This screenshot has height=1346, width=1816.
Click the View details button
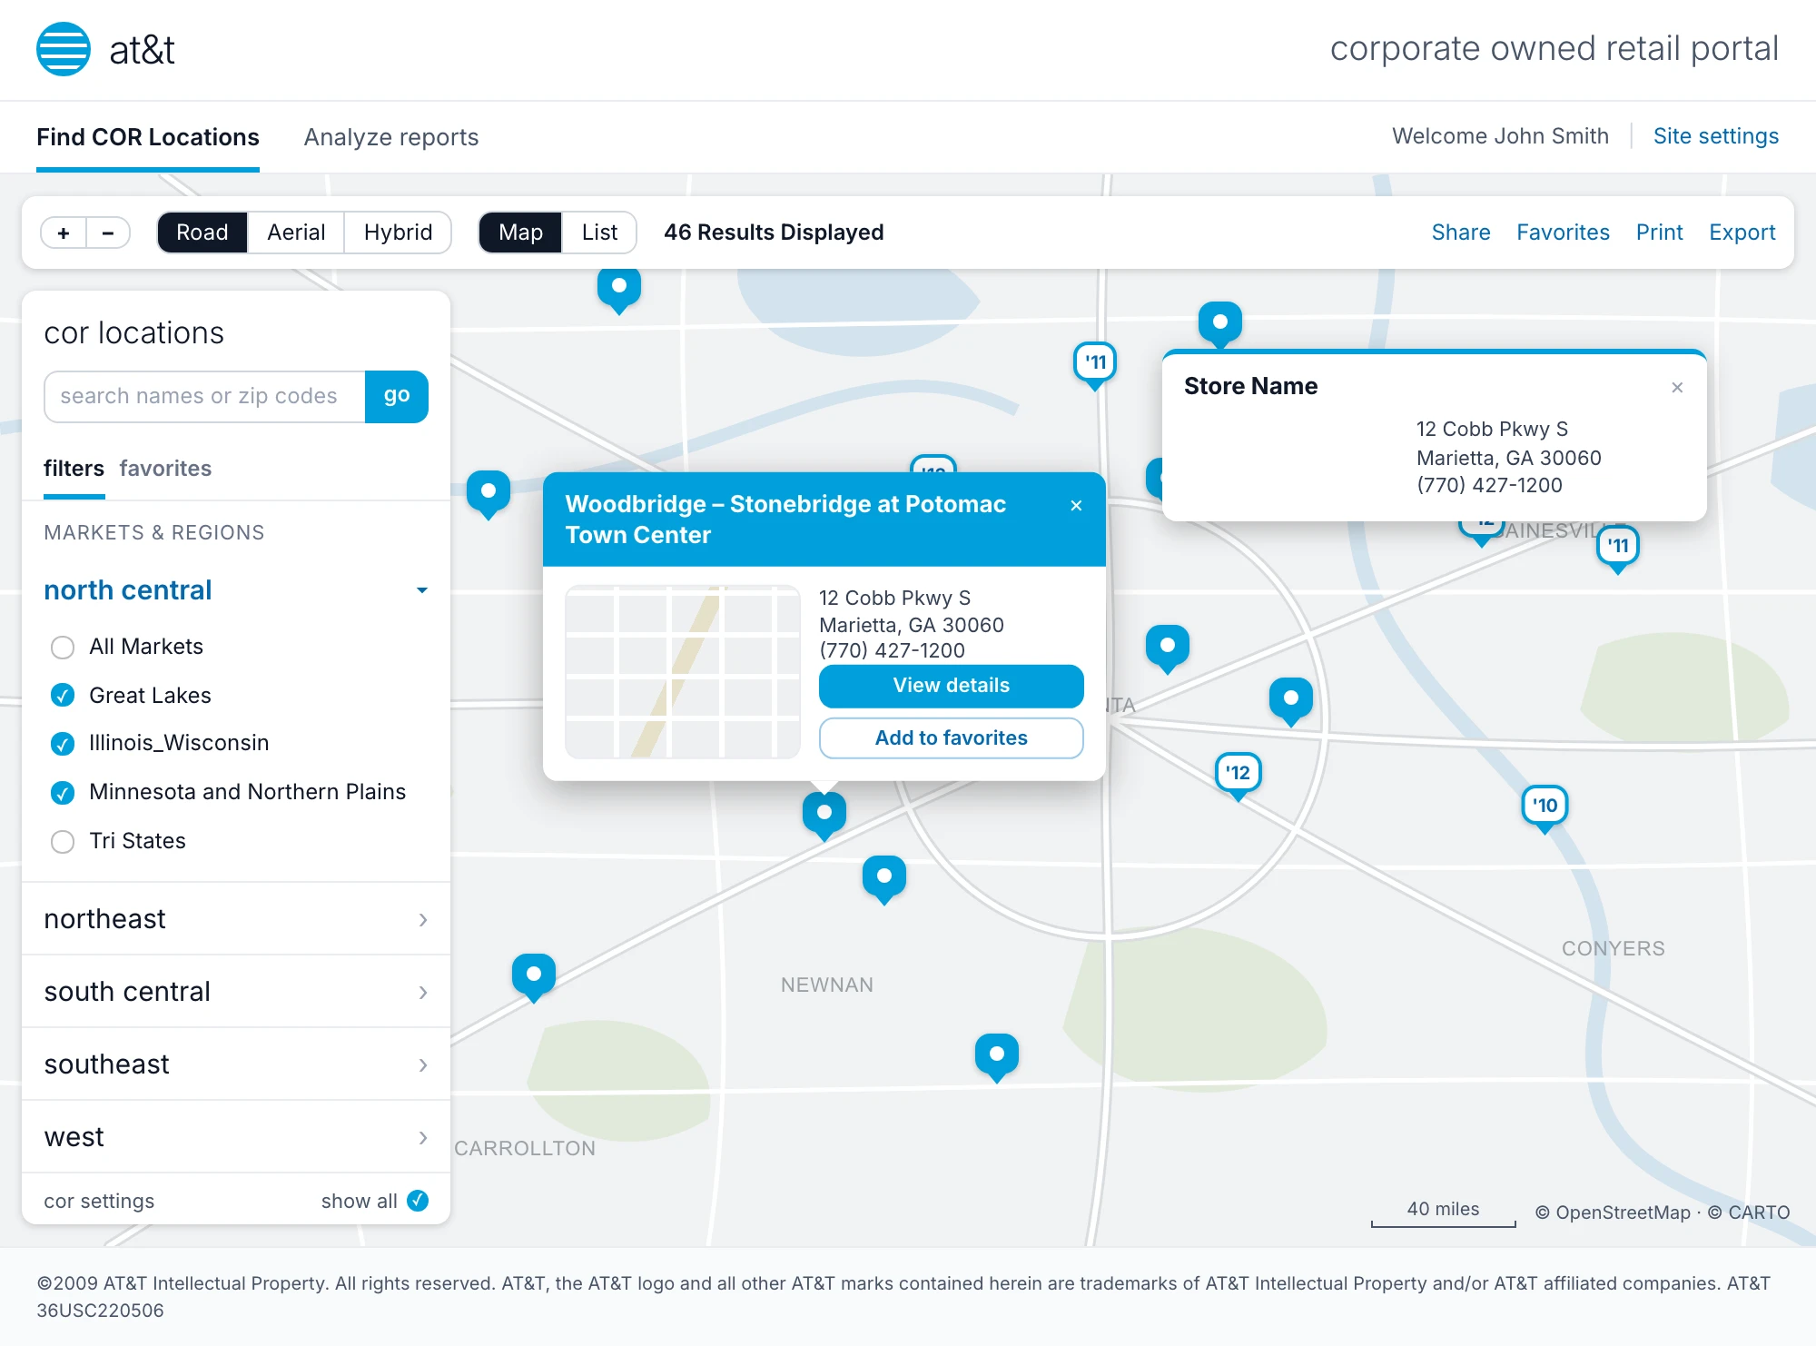point(951,686)
